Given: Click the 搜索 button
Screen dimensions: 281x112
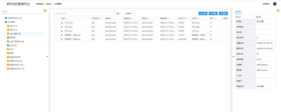Looking at the screenshot, I should click(x=118, y=14).
